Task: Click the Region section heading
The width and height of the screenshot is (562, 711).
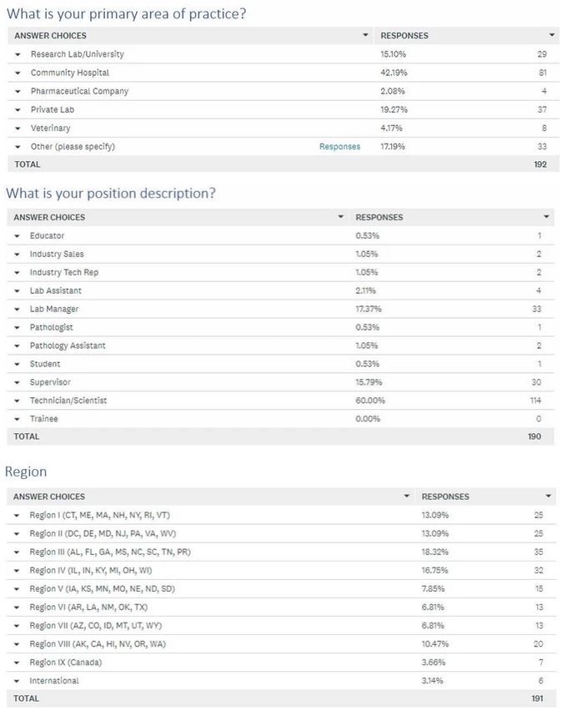Action: (25, 471)
